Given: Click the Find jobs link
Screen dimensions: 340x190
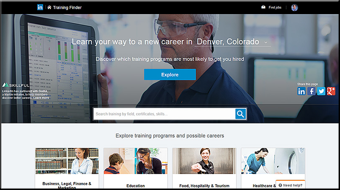Looking at the screenshot, I should (x=275, y=8).
